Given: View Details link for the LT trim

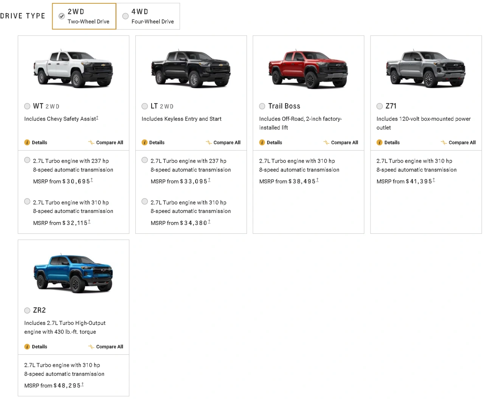Looking at the screenshot, I should point(157,143).
